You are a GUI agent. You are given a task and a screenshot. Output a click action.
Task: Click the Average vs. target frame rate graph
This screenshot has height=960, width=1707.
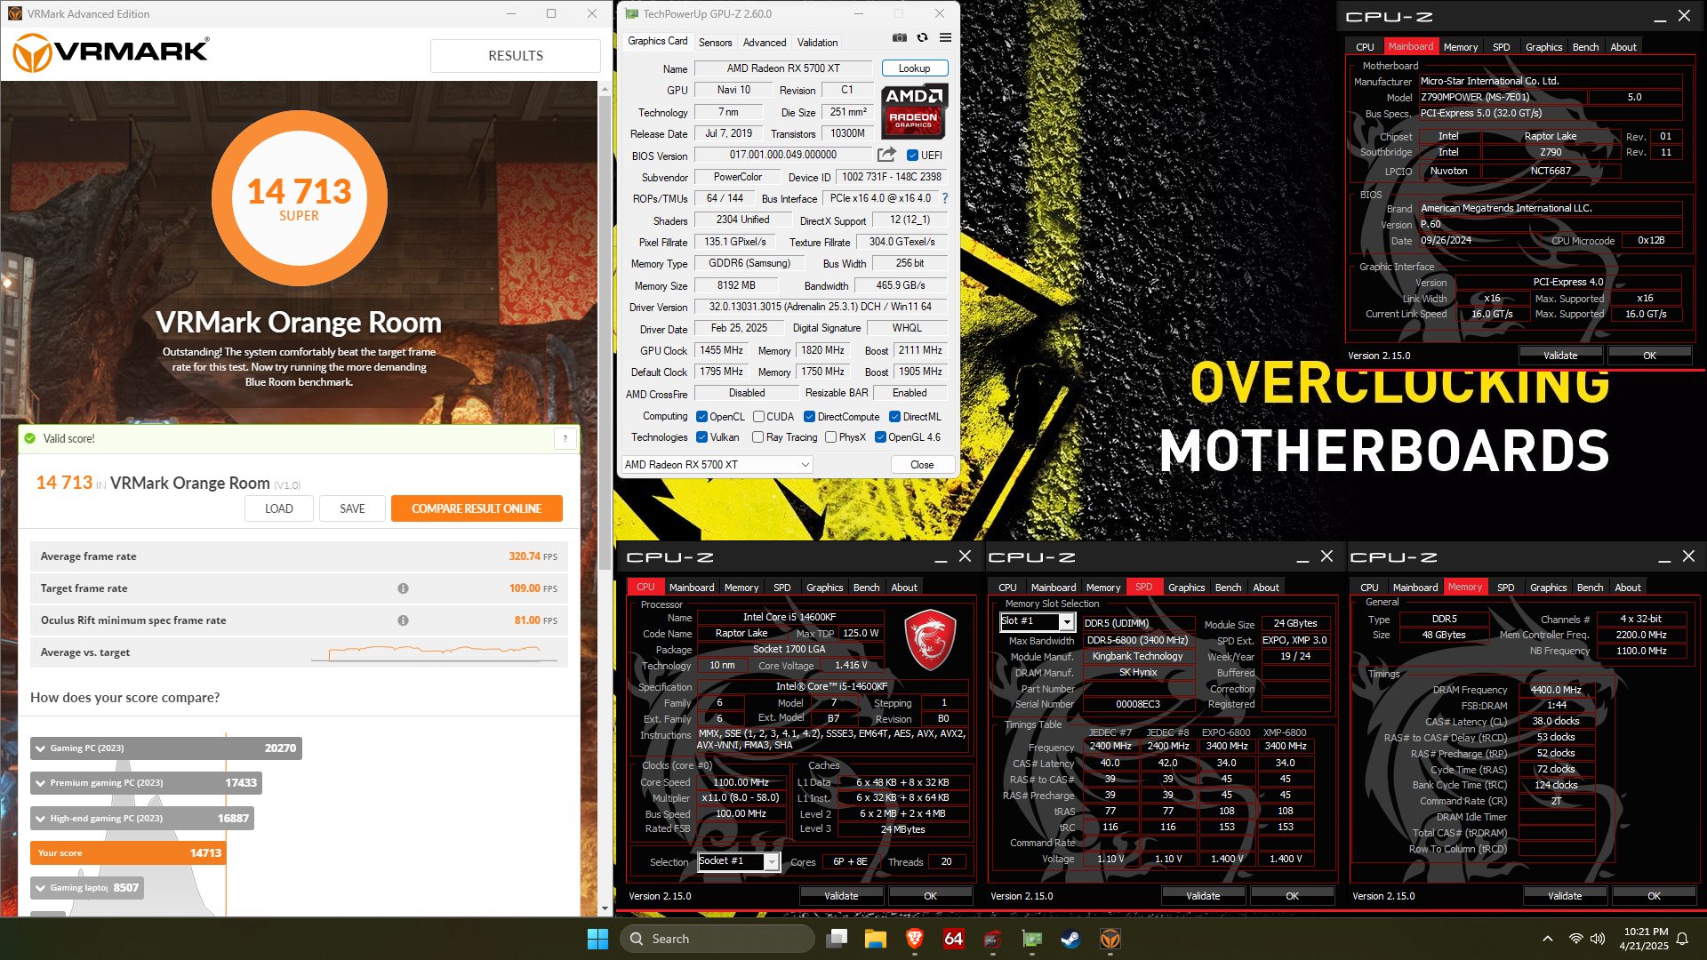(436, 653)
